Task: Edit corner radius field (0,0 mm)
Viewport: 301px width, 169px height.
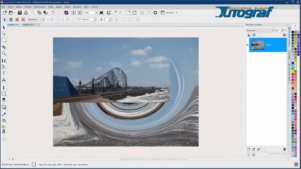Action: [x=88, y=20]
